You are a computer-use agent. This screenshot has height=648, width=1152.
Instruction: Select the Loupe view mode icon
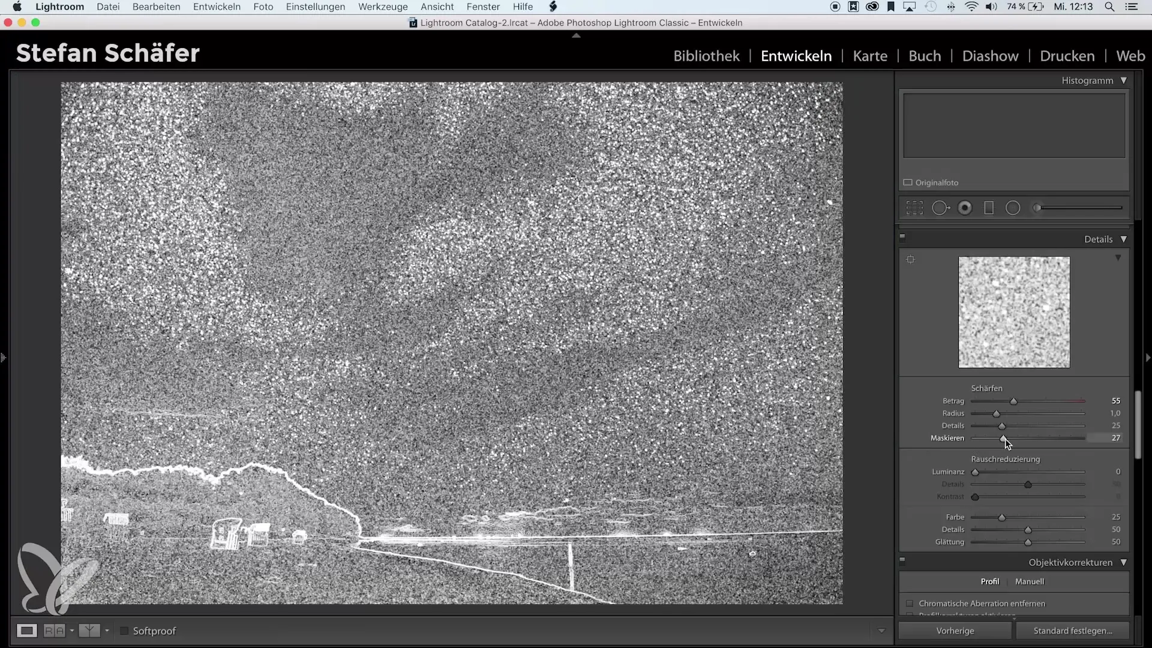(x=26, y=631)
